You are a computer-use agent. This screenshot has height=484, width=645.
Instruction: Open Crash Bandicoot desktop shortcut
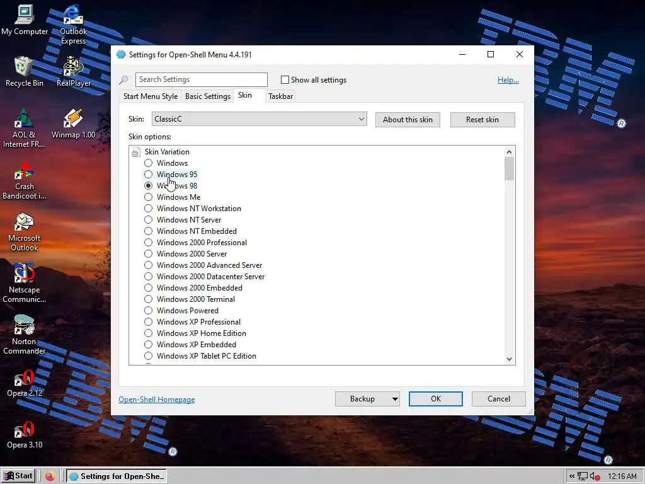pos(25,180)
